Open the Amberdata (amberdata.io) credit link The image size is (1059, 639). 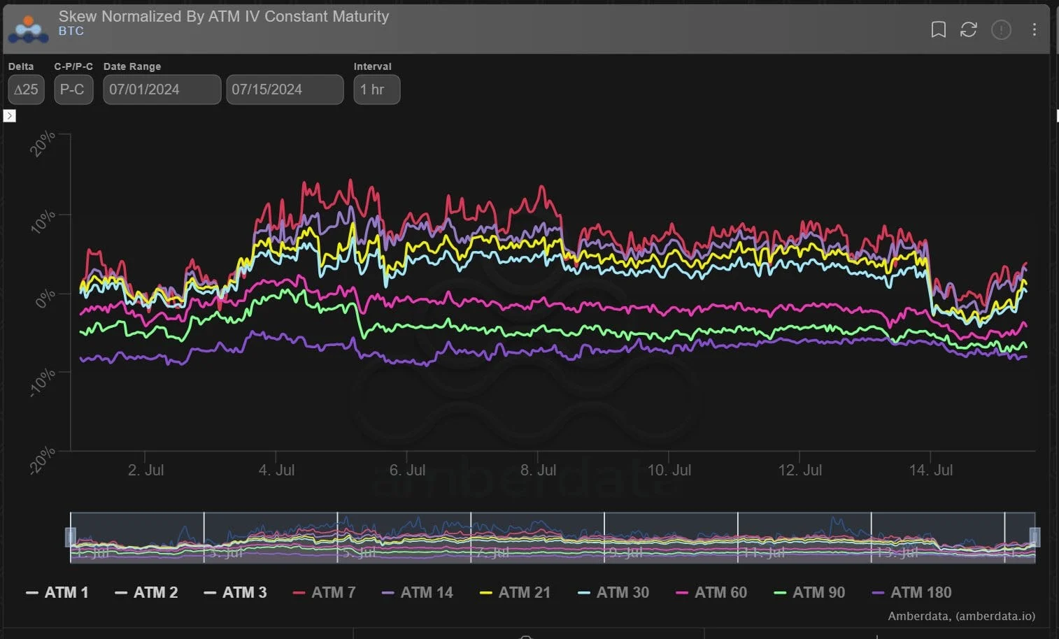tap(961, 616)
